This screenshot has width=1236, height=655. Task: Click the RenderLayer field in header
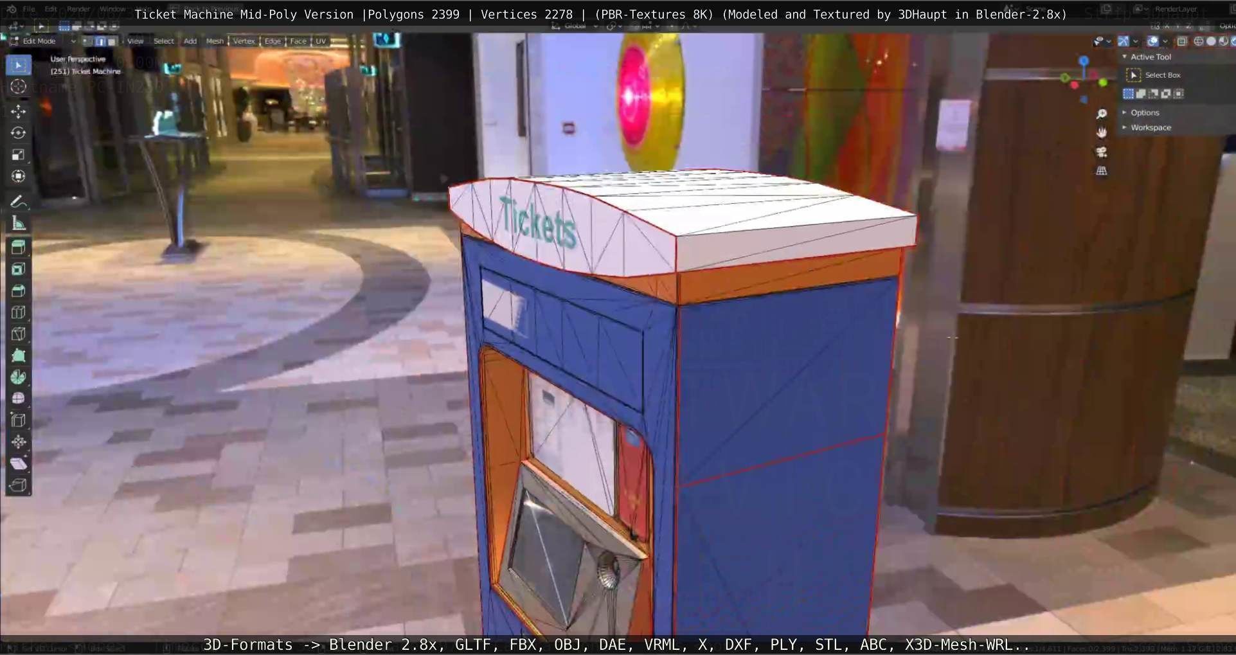1176,9
